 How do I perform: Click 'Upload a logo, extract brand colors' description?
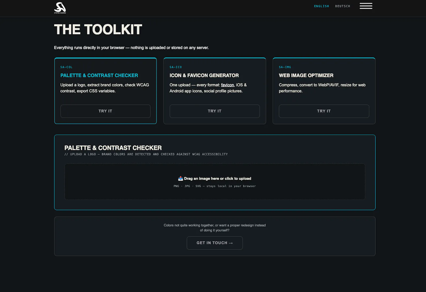[x=105, y=88]
